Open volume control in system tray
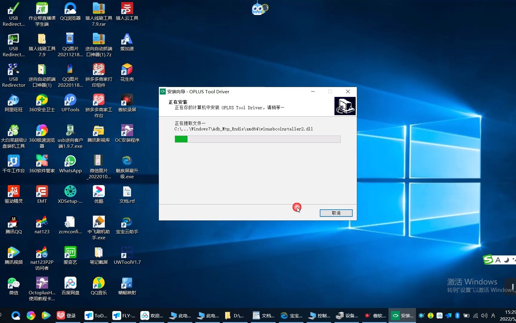This screenshot has width=516, height=323. [x=484, y=316]
